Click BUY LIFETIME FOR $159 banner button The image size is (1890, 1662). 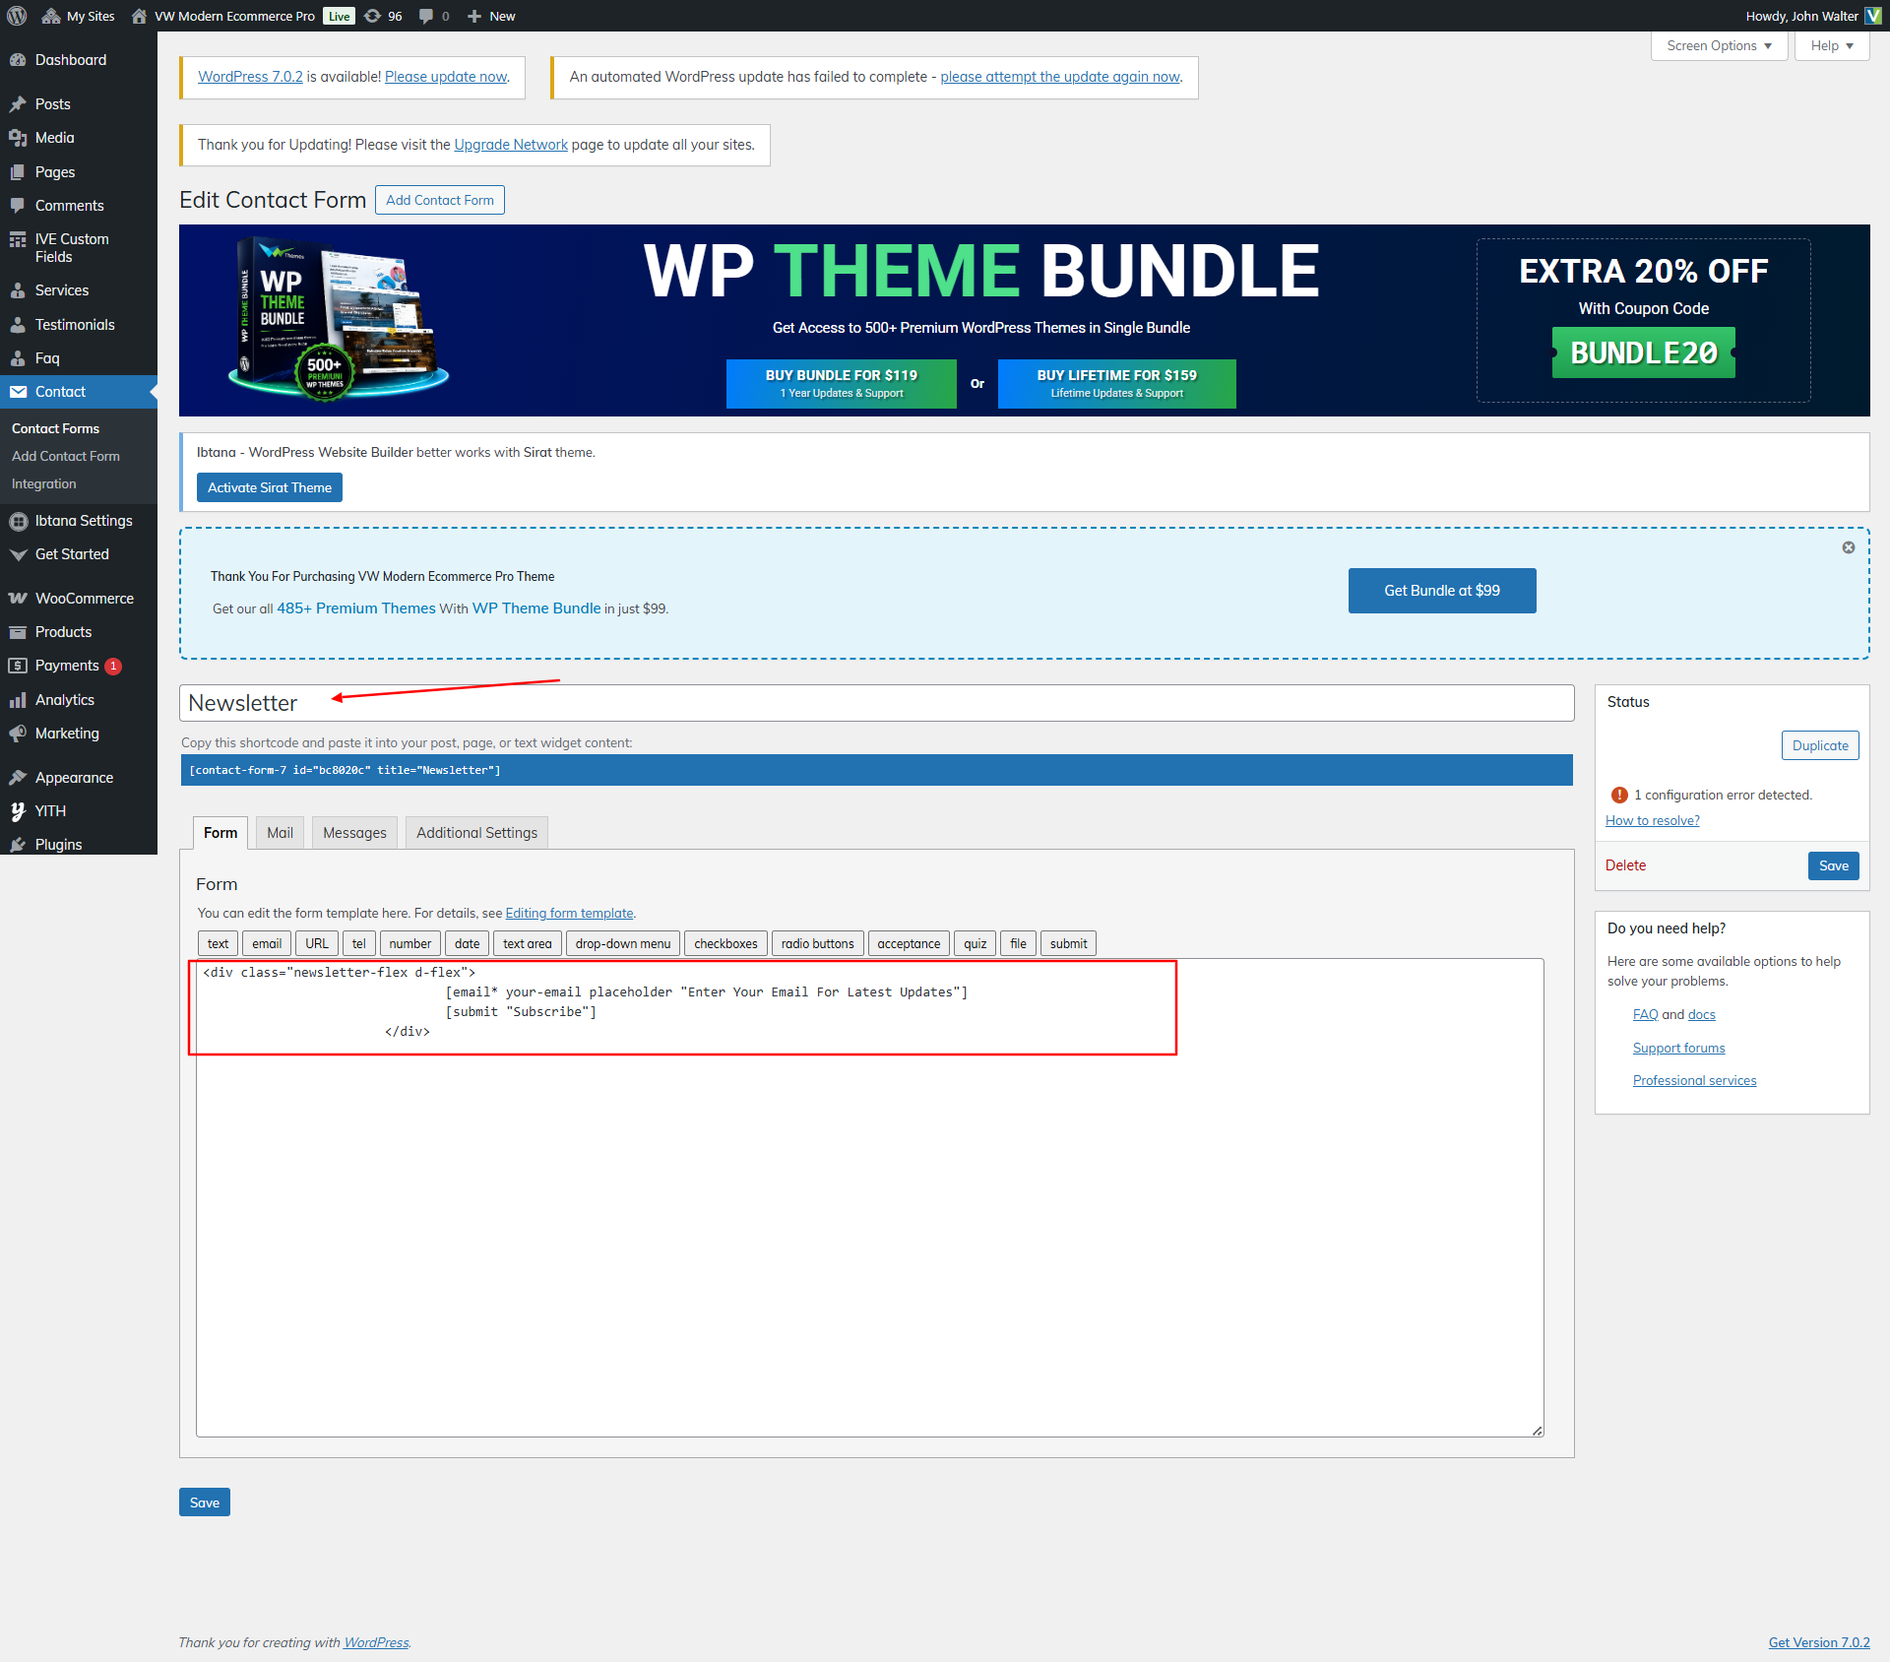[1117, 383]
